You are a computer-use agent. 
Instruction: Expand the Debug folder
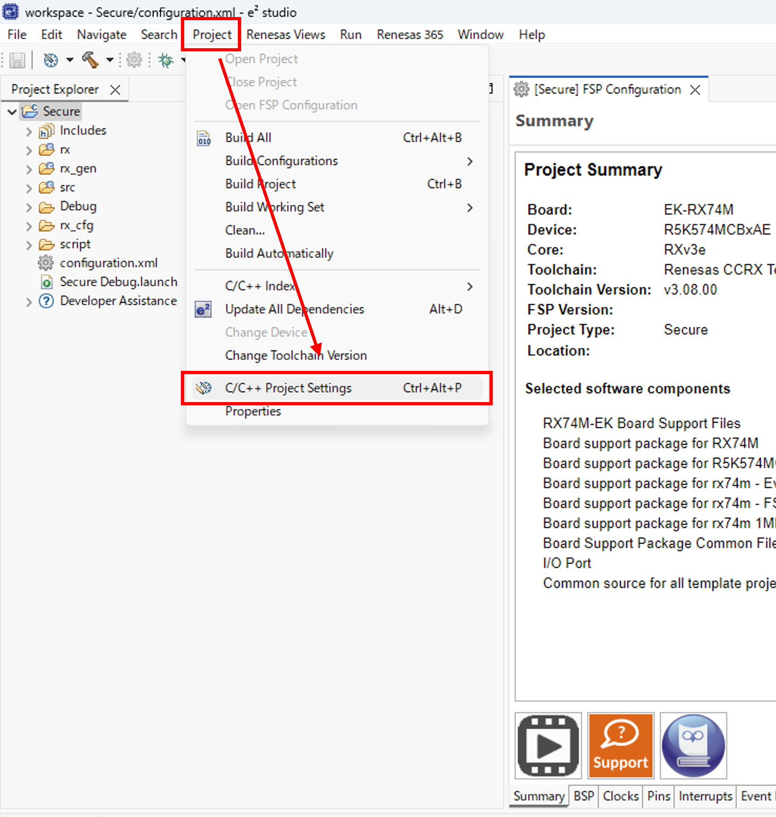pos(29,207)
